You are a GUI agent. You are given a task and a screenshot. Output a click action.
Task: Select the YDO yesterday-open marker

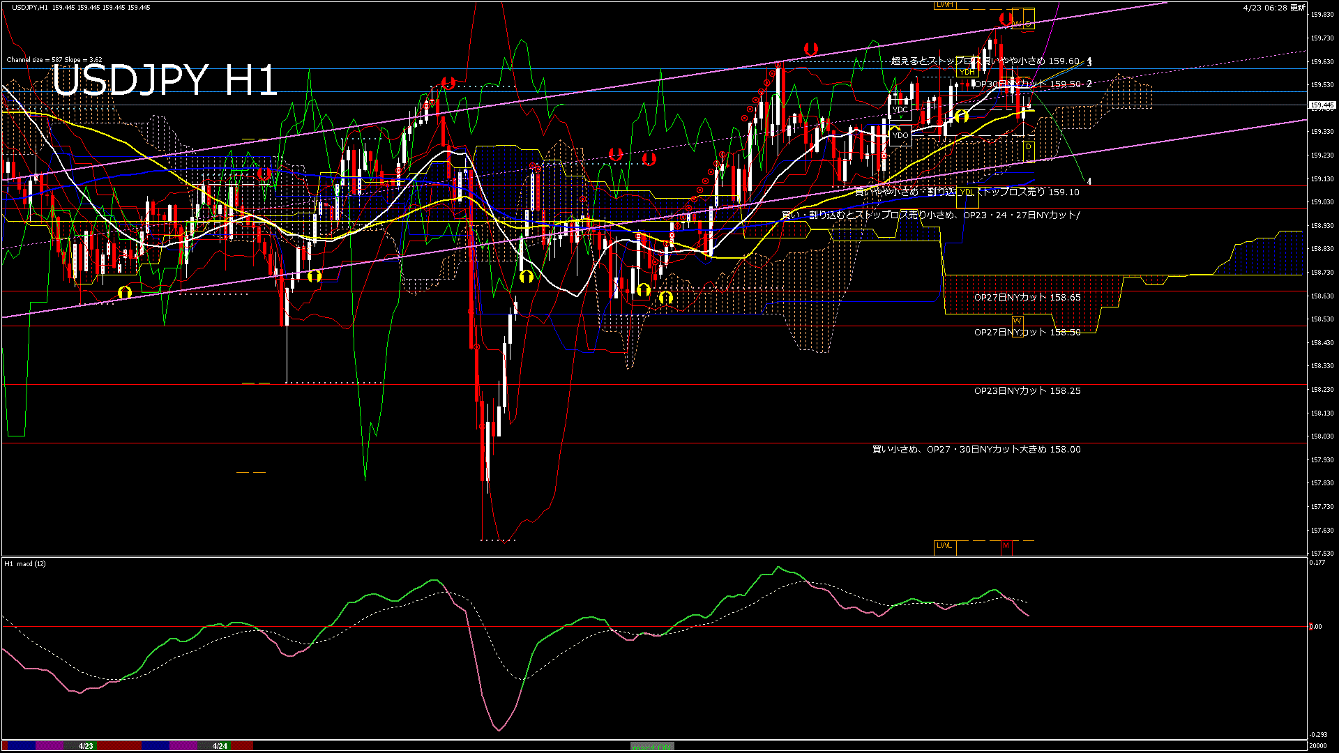900,135
